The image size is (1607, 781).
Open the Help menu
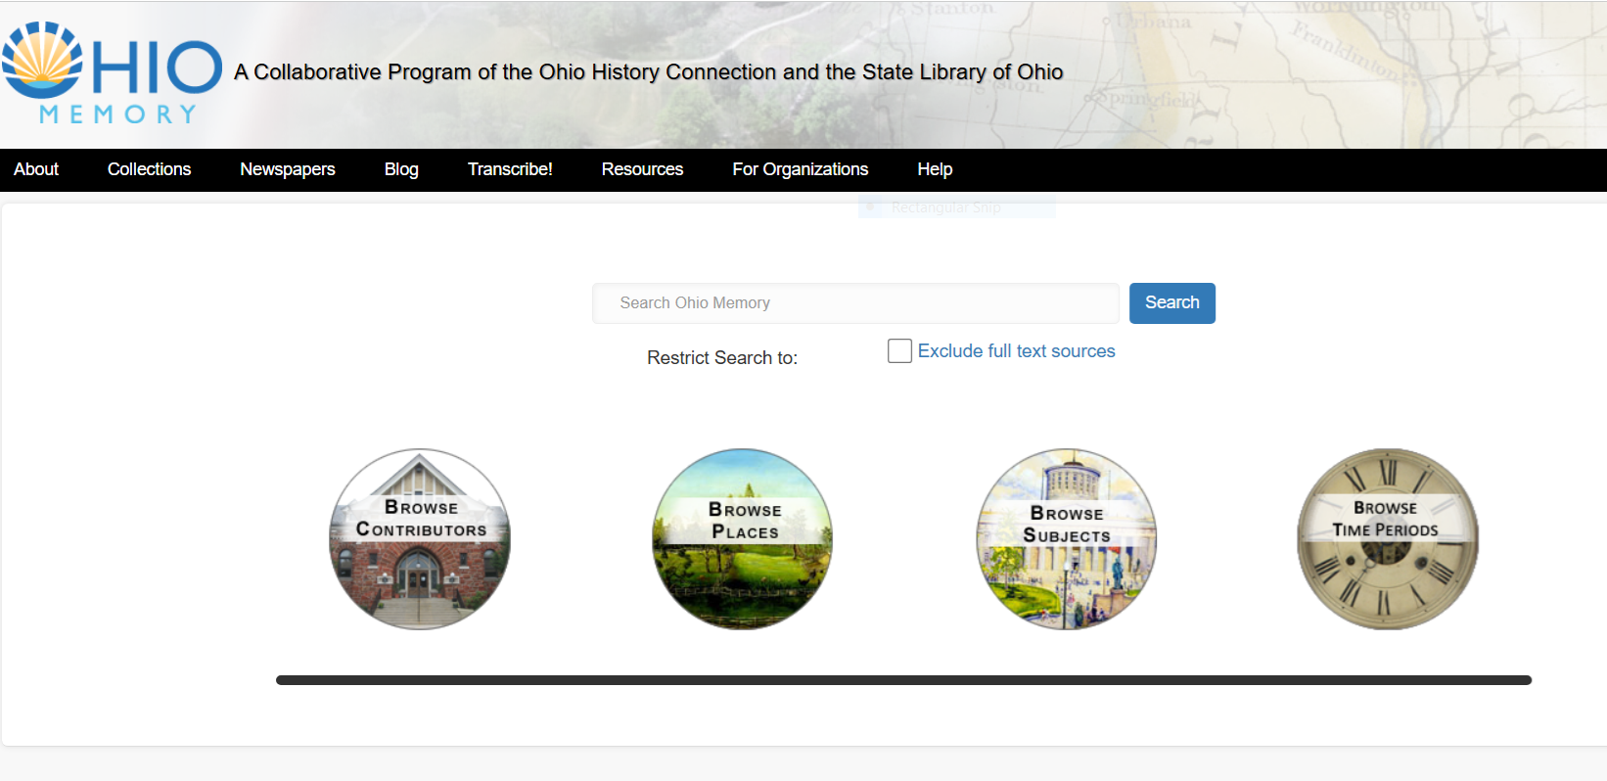[x=935, y=169]
